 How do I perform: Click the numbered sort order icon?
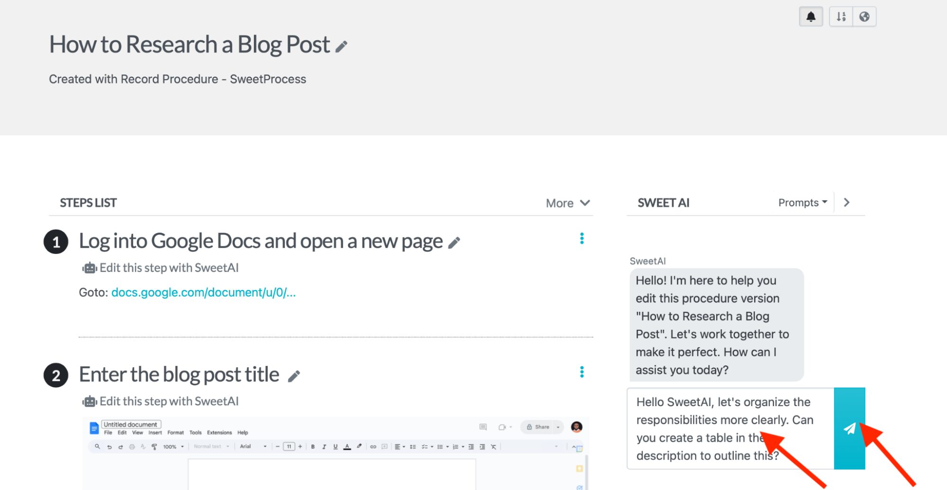pyautogui.click(x=841, y=17)
